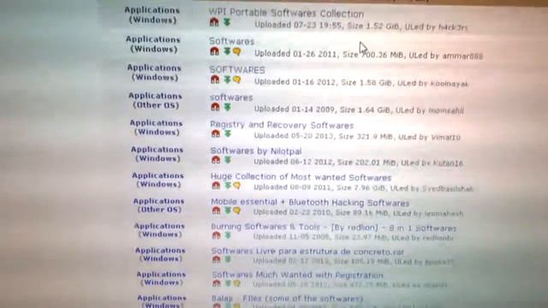This screenshot has height=308, width=548.
Task: Click (Windows) subcategory beside Softwares by Nilotpal
Action: point(158,158)
